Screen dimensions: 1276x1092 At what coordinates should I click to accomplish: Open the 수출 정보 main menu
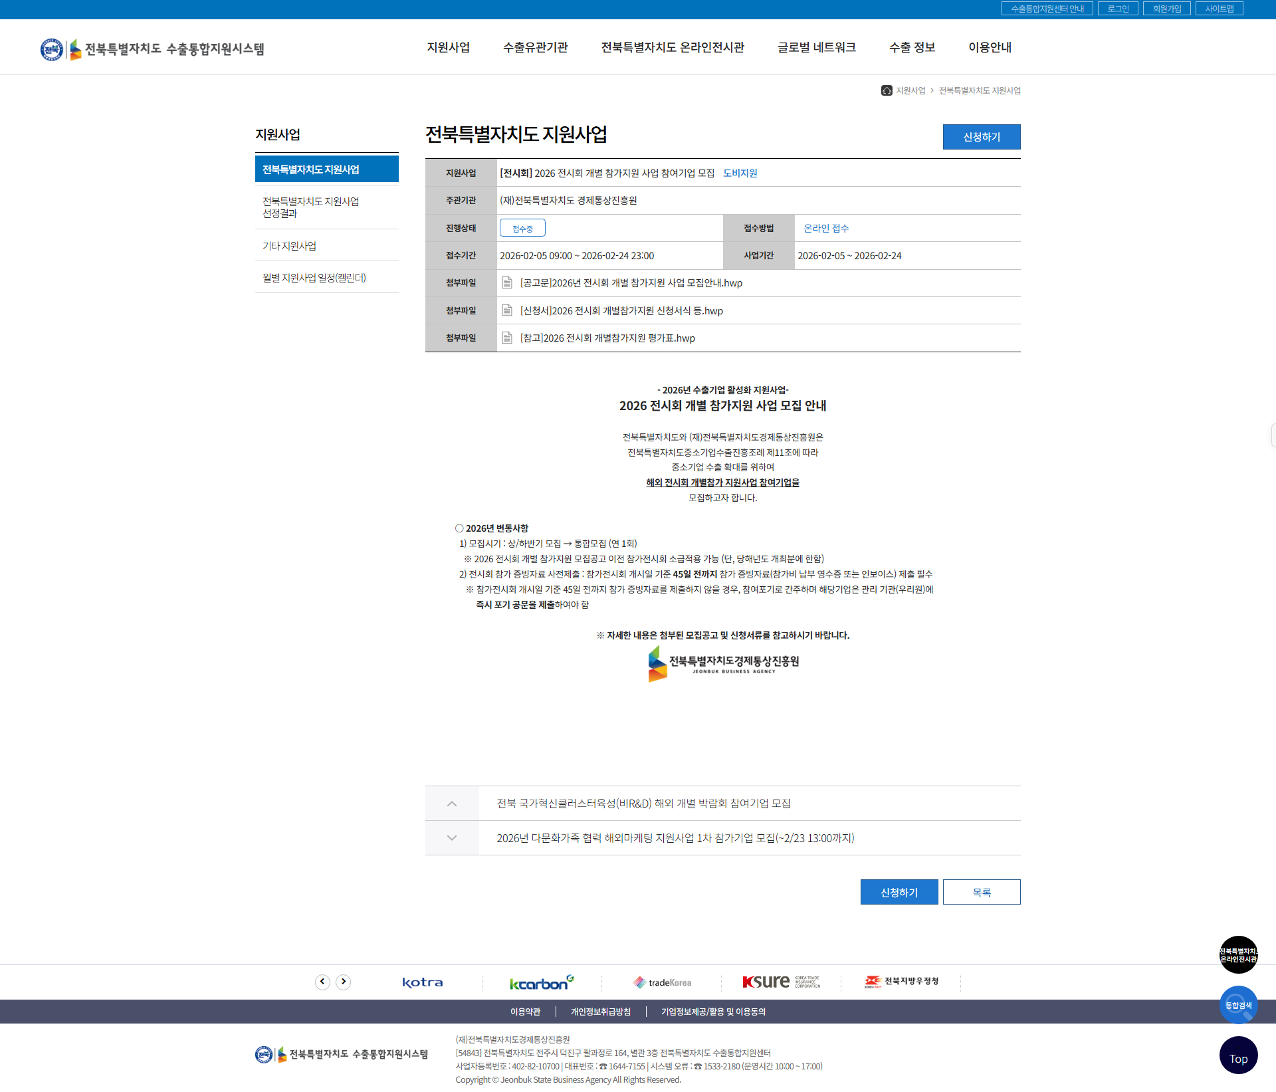912,47
